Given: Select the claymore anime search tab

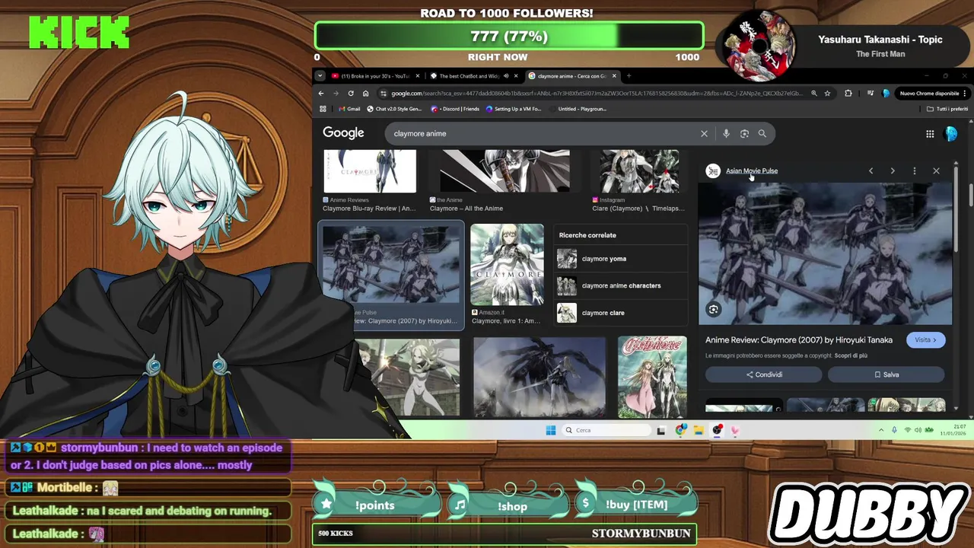Looking at the screenshot, I should [x=572, y=76].
